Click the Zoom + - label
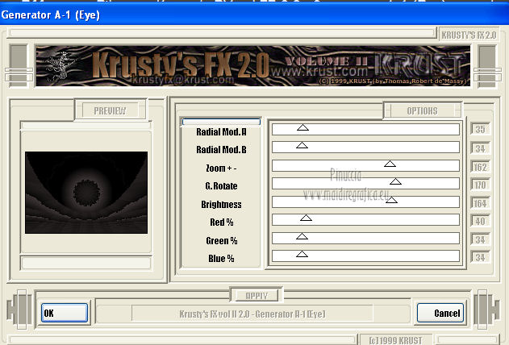 (221, 168)
